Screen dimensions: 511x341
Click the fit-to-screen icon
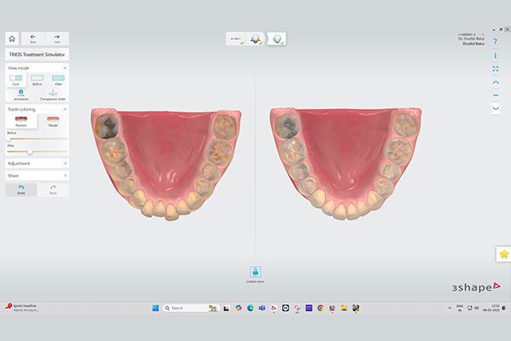tap(496, 69)
